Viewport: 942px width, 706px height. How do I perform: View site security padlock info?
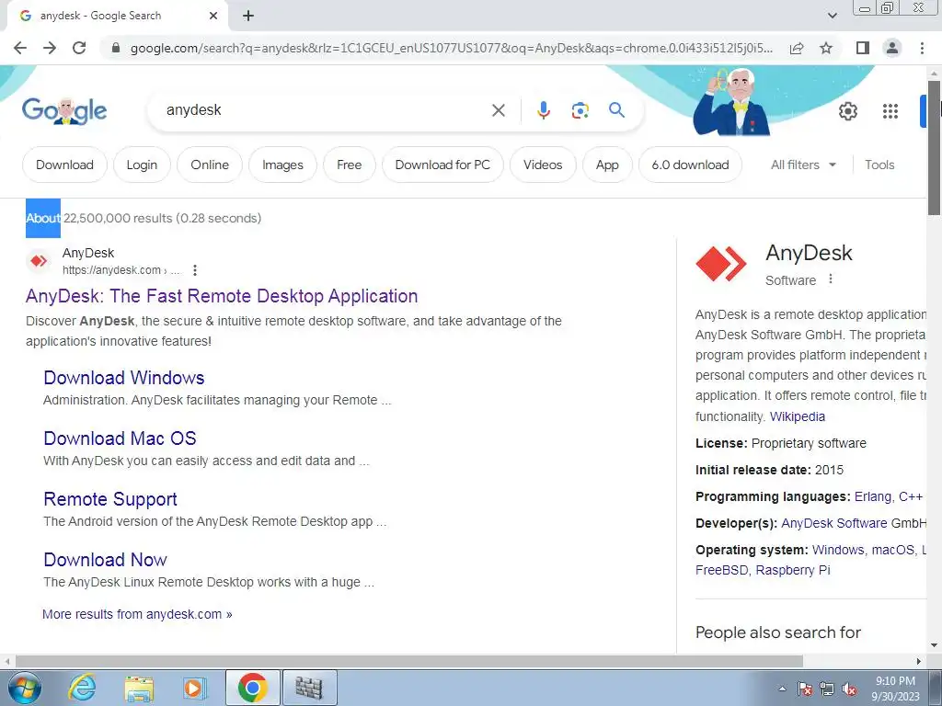point(116,48)
